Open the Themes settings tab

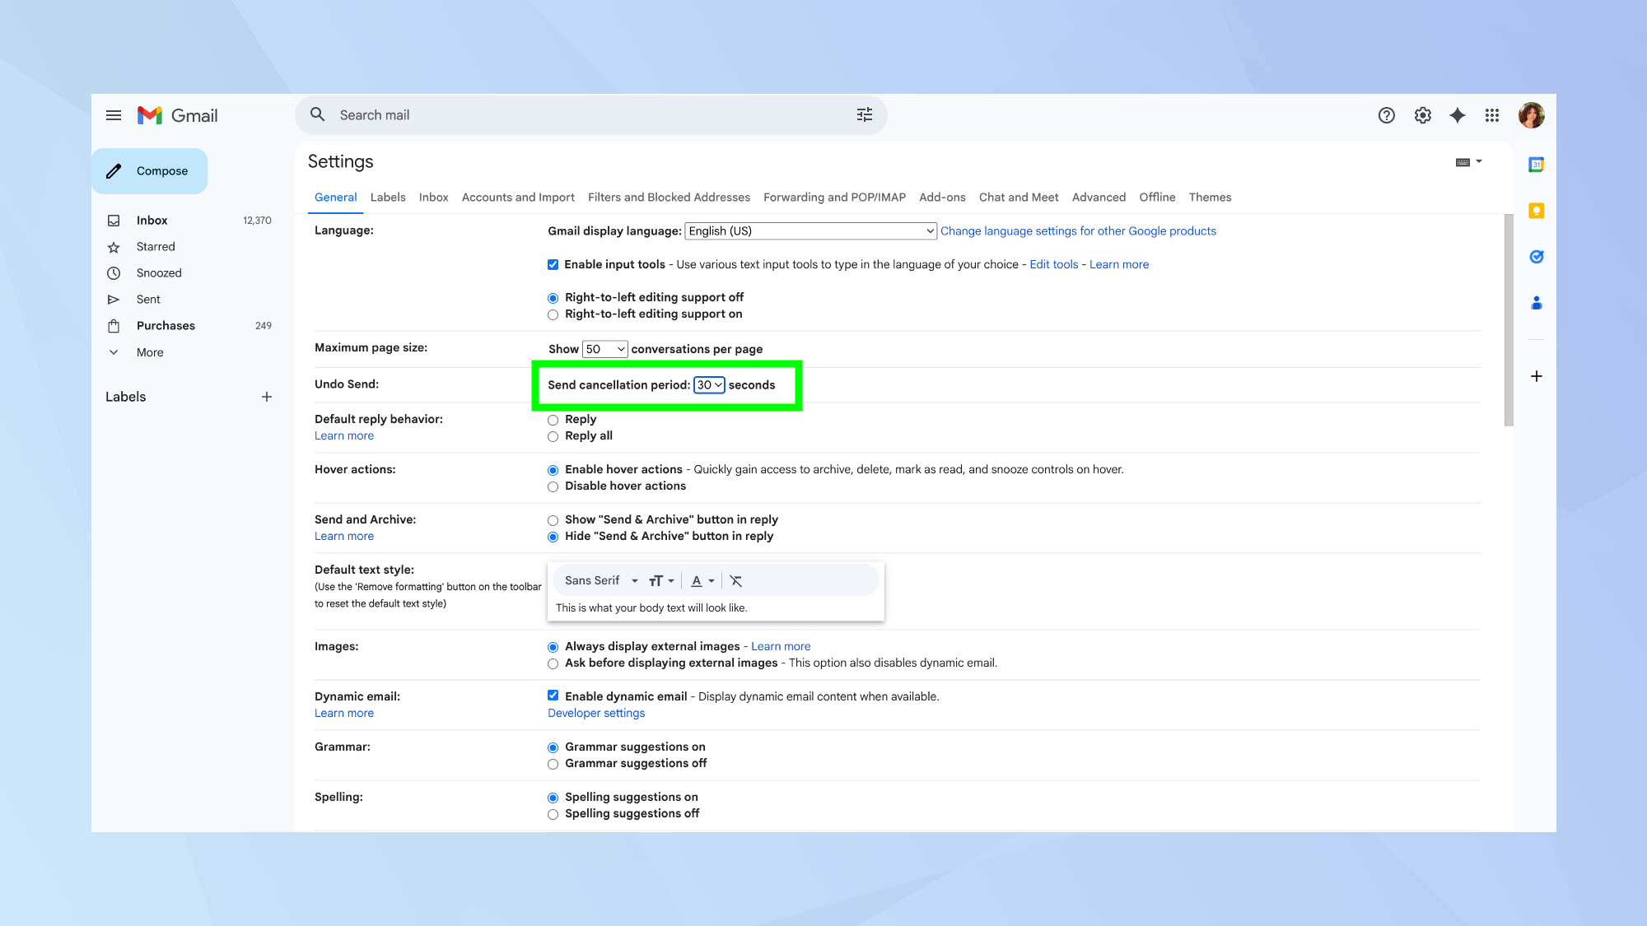click(x=1210, y=197)
